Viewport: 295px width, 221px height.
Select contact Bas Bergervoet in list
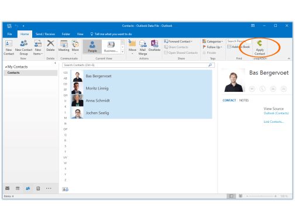point(141,76)
